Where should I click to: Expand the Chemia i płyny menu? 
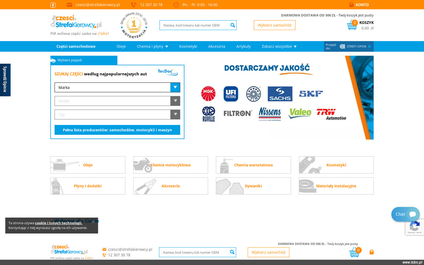point(152,46)
